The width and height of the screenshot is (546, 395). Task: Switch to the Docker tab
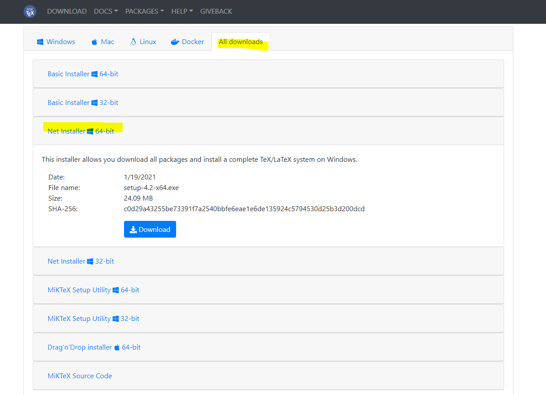point(187,42)
